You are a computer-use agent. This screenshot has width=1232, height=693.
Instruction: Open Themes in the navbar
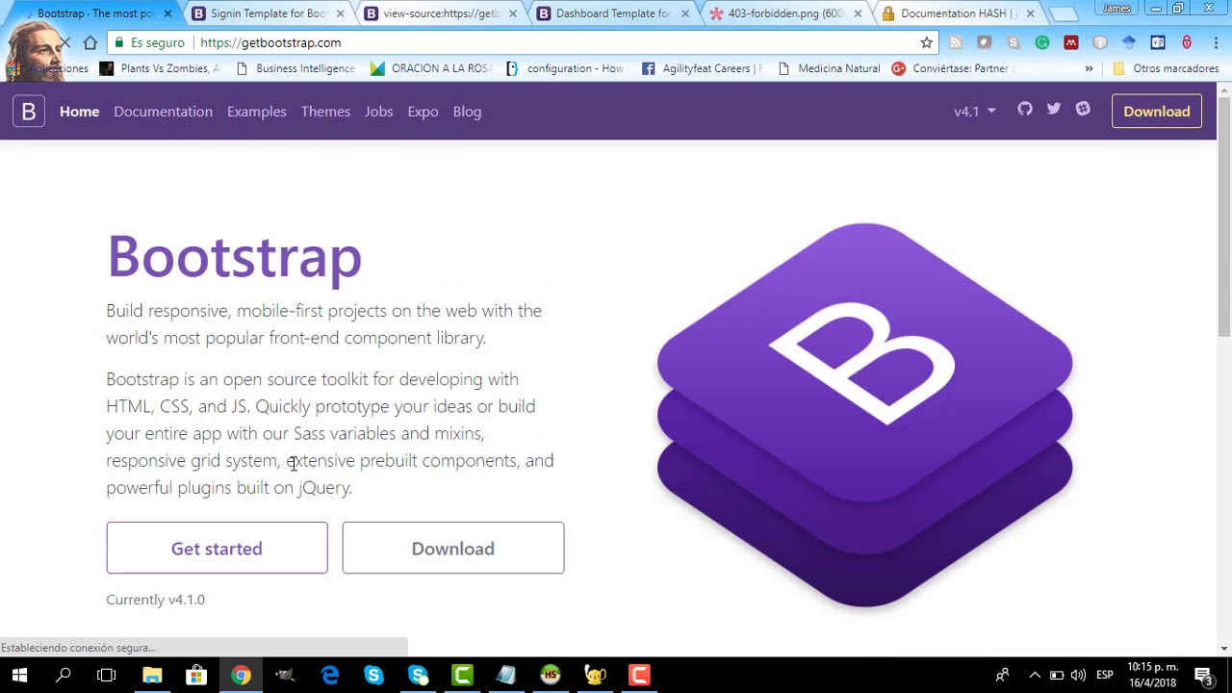325,112
